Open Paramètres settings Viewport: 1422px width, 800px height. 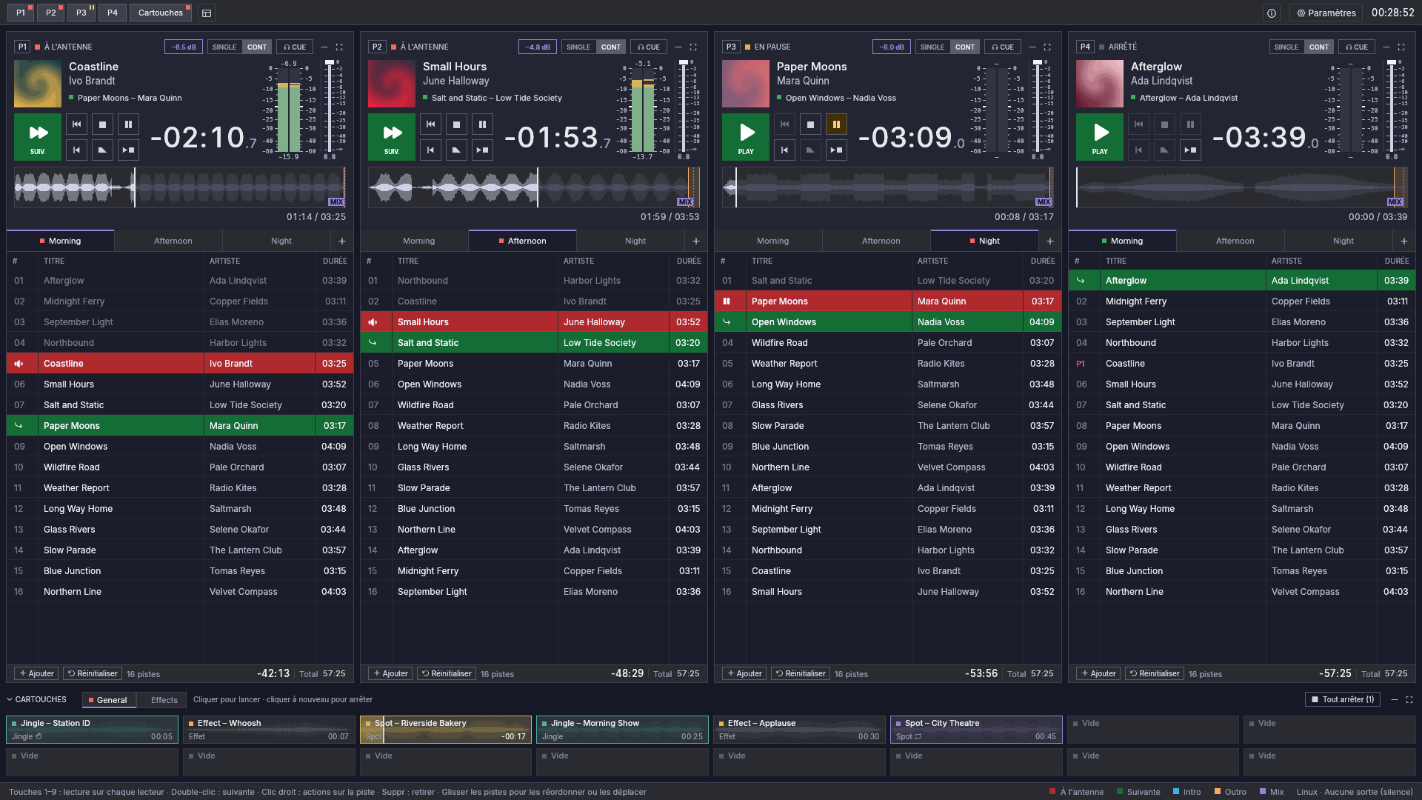pyautogui.click(x=1326, y=13)
